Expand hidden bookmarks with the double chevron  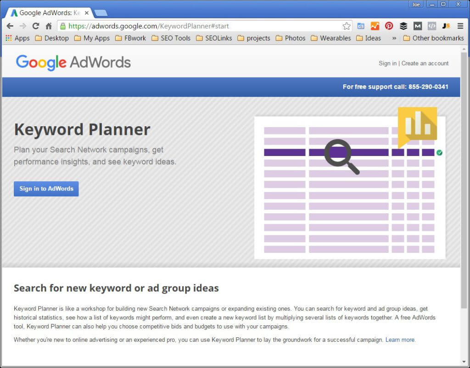point(394,38)
